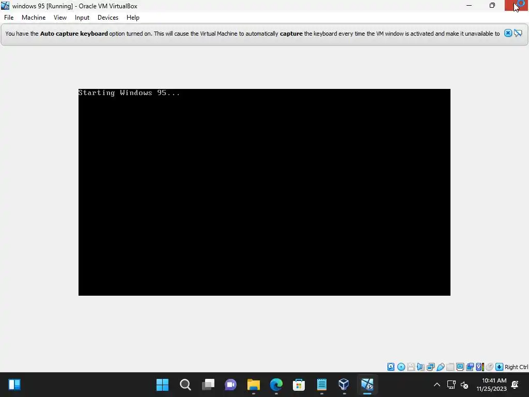Open the Help menu
This screenshot has width=529, height=397.
click(133, 18)
